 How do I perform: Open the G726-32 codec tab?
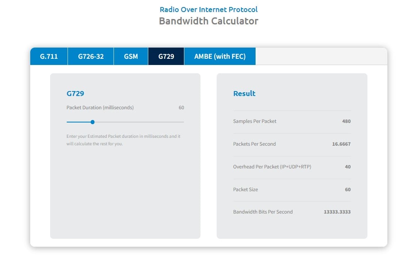(90, 56)
